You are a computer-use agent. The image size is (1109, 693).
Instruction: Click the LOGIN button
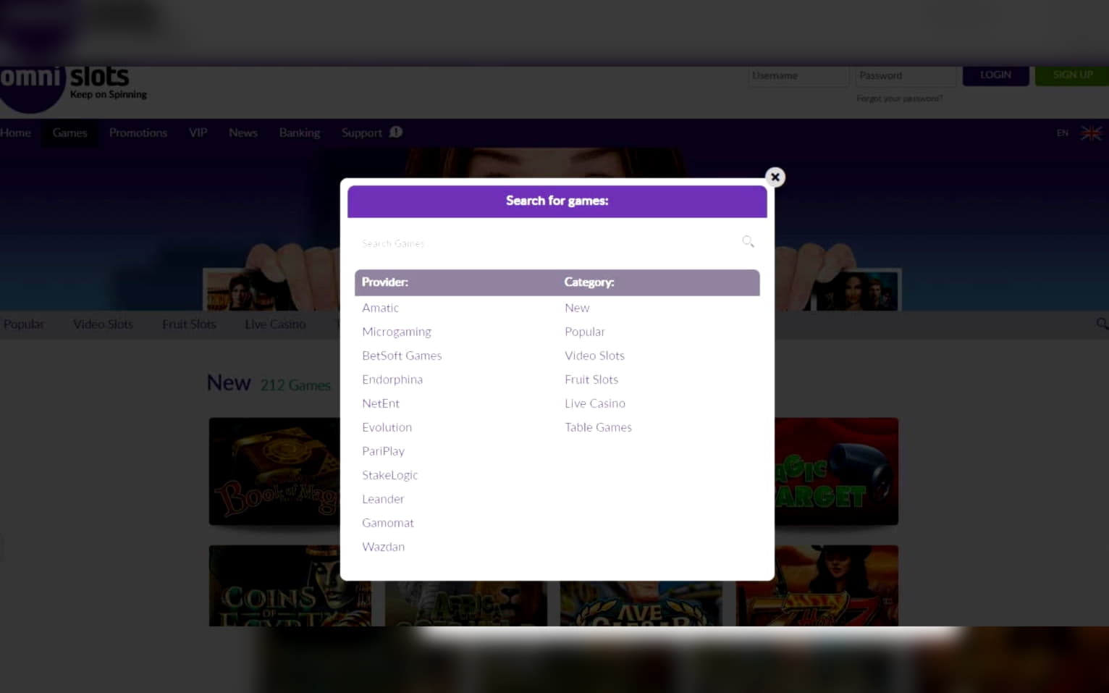coord(995,75)
